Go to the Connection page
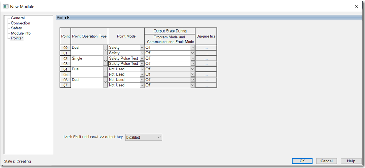This screenshot has width=365, height=168. [21, 23]
